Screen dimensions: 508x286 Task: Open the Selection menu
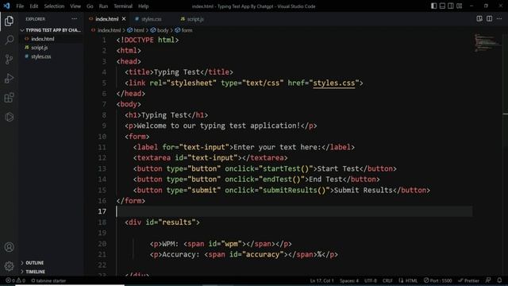point(54,6)
